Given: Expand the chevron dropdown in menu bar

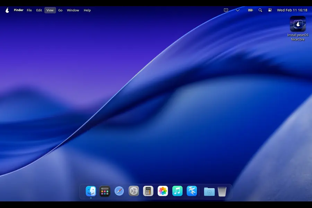Looking at the screenshot, I should click(x=237, y=10).
